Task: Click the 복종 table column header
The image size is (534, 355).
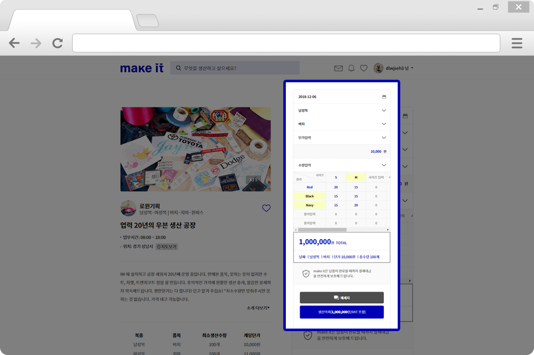Action: [139, 335]
